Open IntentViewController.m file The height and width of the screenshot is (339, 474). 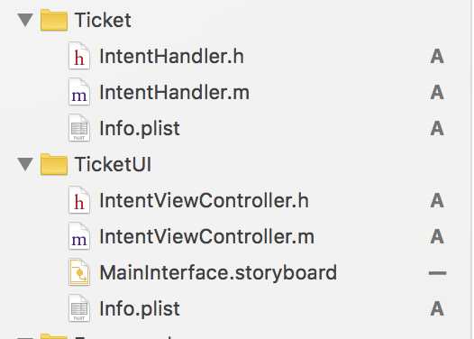[x=206, y=236]
